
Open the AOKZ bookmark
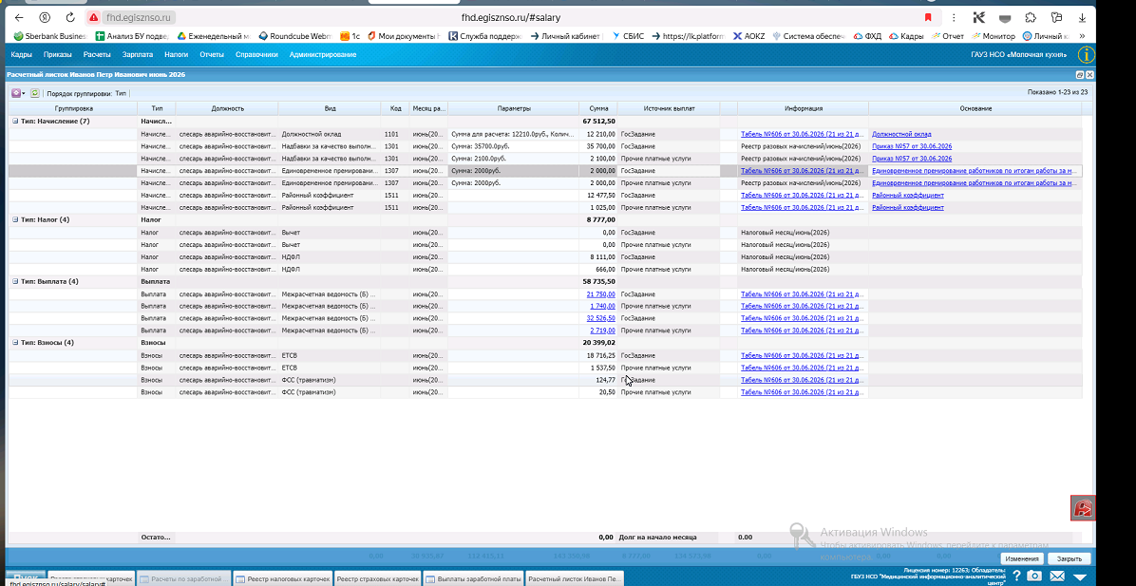[x=749, y=35]
